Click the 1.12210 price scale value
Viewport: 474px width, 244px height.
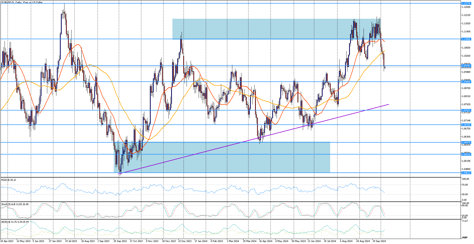click(x=466, y=15)
